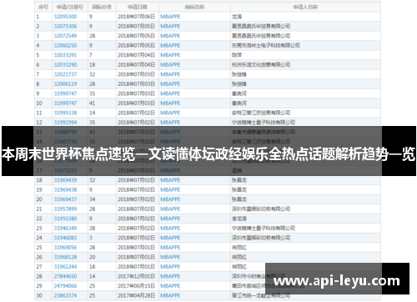Click the 申请人名称 column header
This screenshot has width=417, height=302.
305,7
